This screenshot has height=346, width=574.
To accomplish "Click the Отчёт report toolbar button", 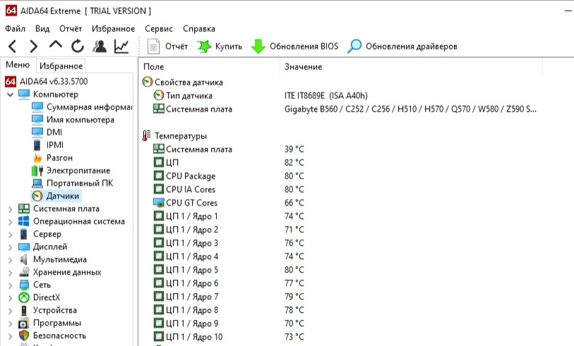I will pyautogui.click(x=168, y=47).
